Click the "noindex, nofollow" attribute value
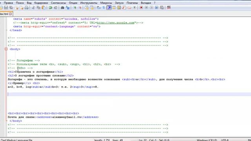 (81, 19)
